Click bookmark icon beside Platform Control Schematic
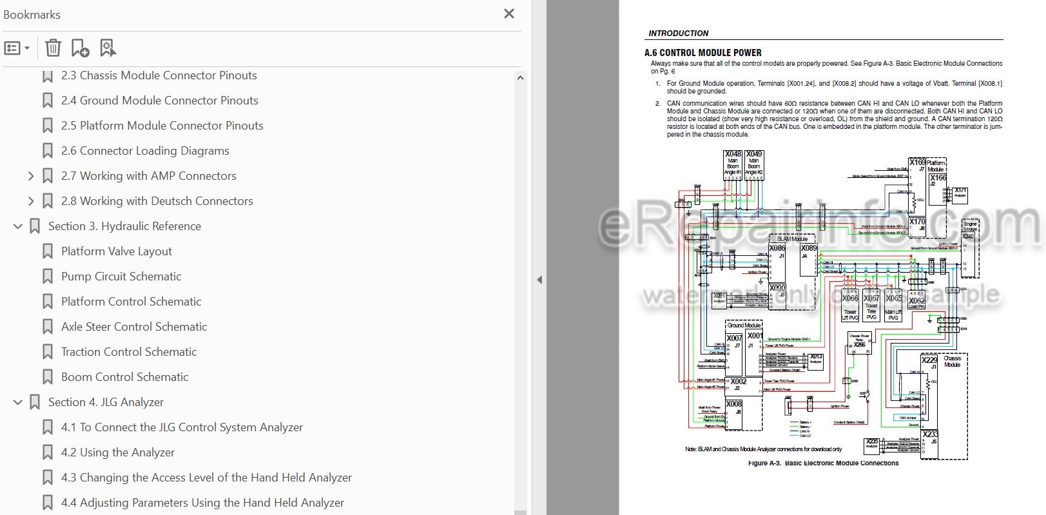Viewport: 1046px width, 515px height. (x=47, y=302)
